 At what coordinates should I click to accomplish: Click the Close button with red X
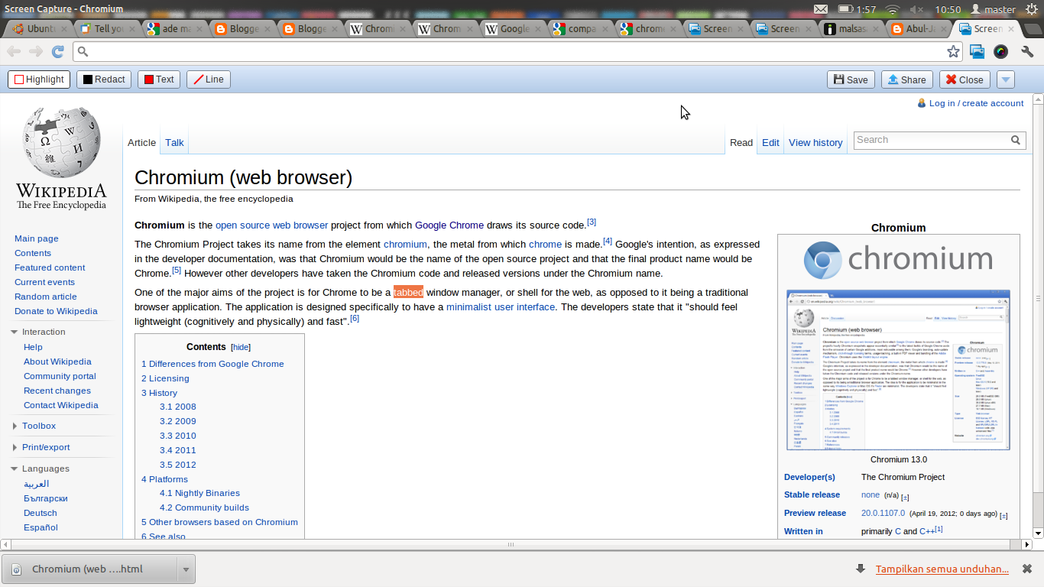point(965,79)
